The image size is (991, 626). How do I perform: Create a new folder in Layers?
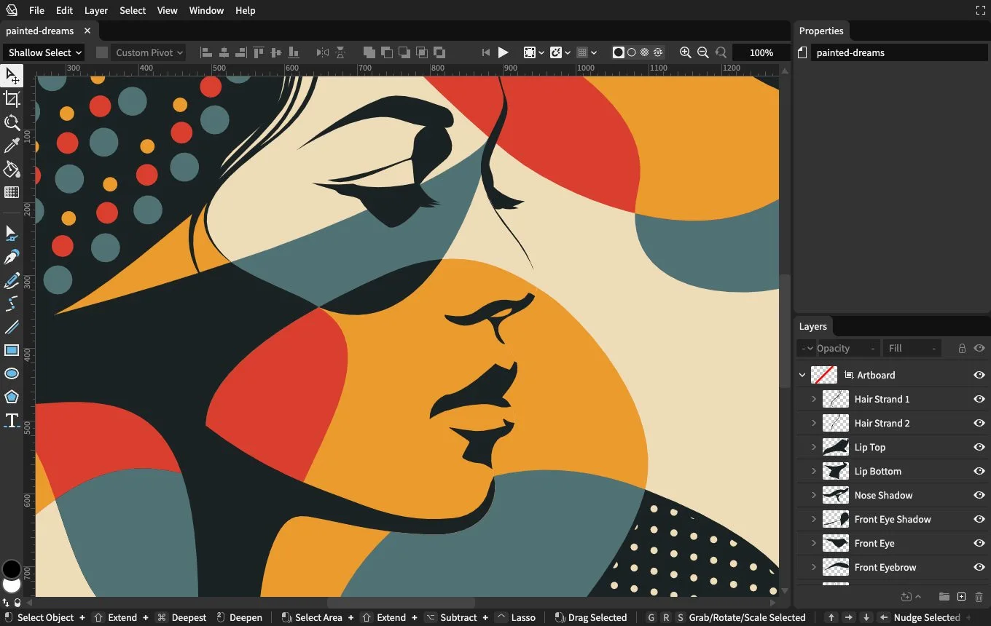point(944,597)
